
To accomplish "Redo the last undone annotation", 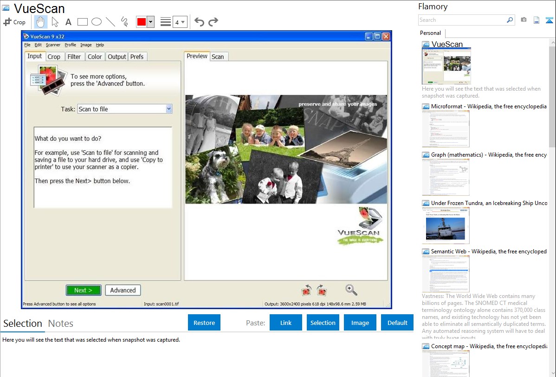I will click(x=213, y=22).
